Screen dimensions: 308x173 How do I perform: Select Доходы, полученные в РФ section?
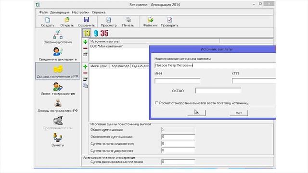click(58, 71)
